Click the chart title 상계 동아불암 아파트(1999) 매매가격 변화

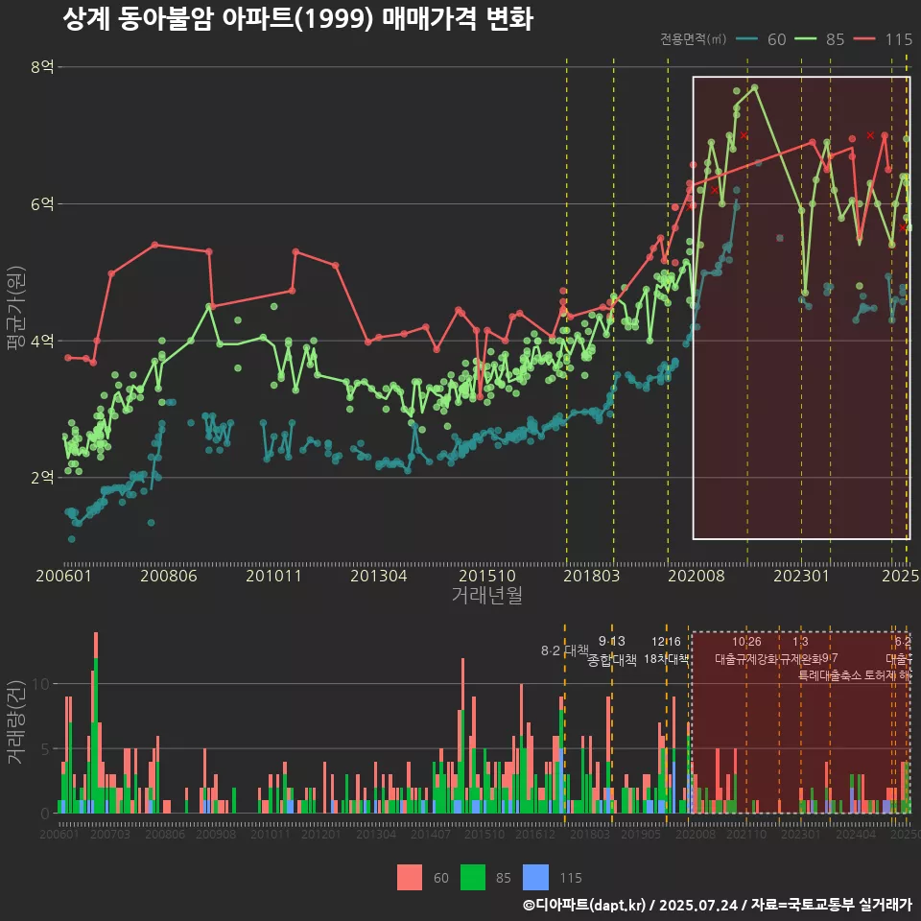(x=297, y=19)
